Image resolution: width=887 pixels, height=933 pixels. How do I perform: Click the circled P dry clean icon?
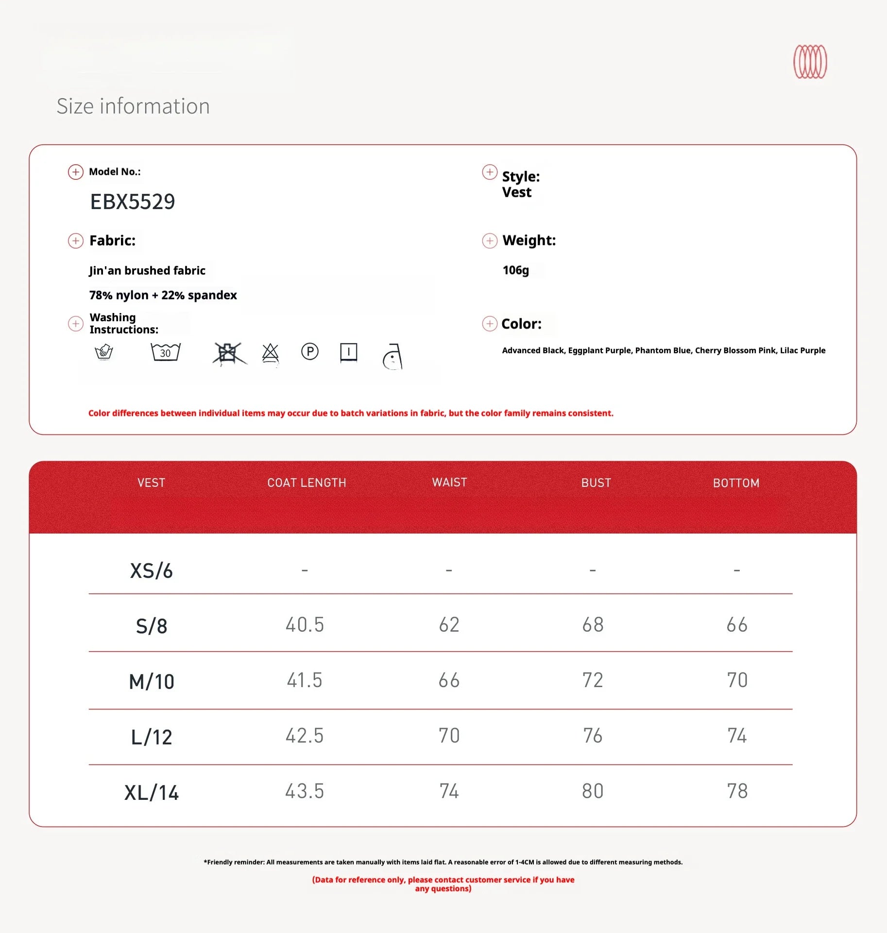tap(309, 351)
